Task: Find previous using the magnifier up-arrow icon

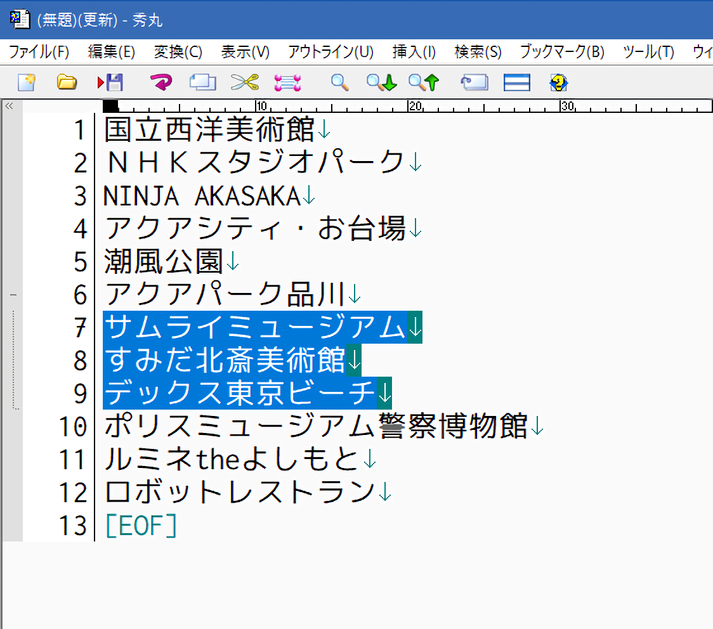Action: (424, 82)
